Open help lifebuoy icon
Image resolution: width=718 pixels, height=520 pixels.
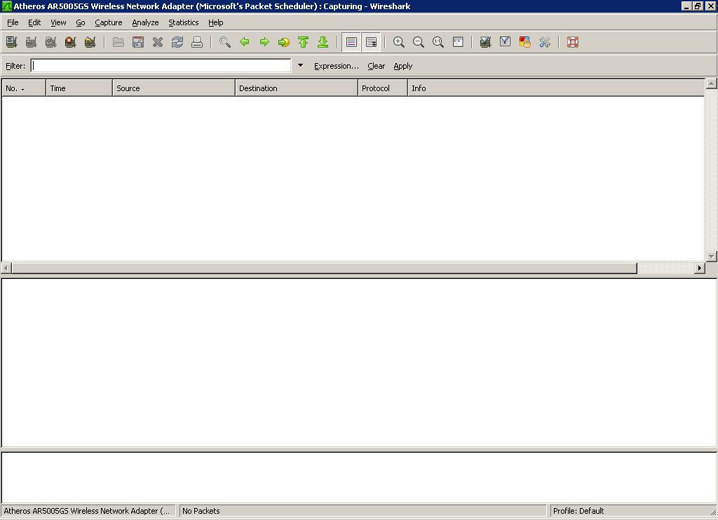(x=573, y=42)
